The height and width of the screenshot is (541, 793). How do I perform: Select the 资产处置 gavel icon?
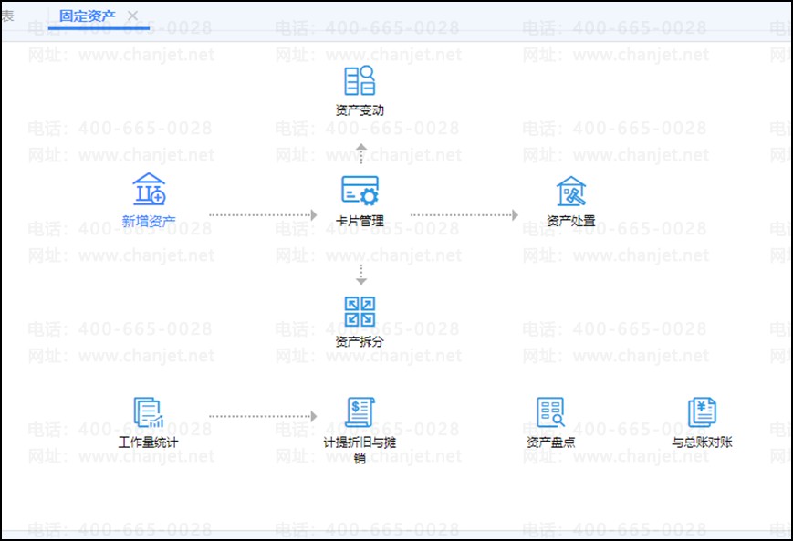(x=571, y=191)
